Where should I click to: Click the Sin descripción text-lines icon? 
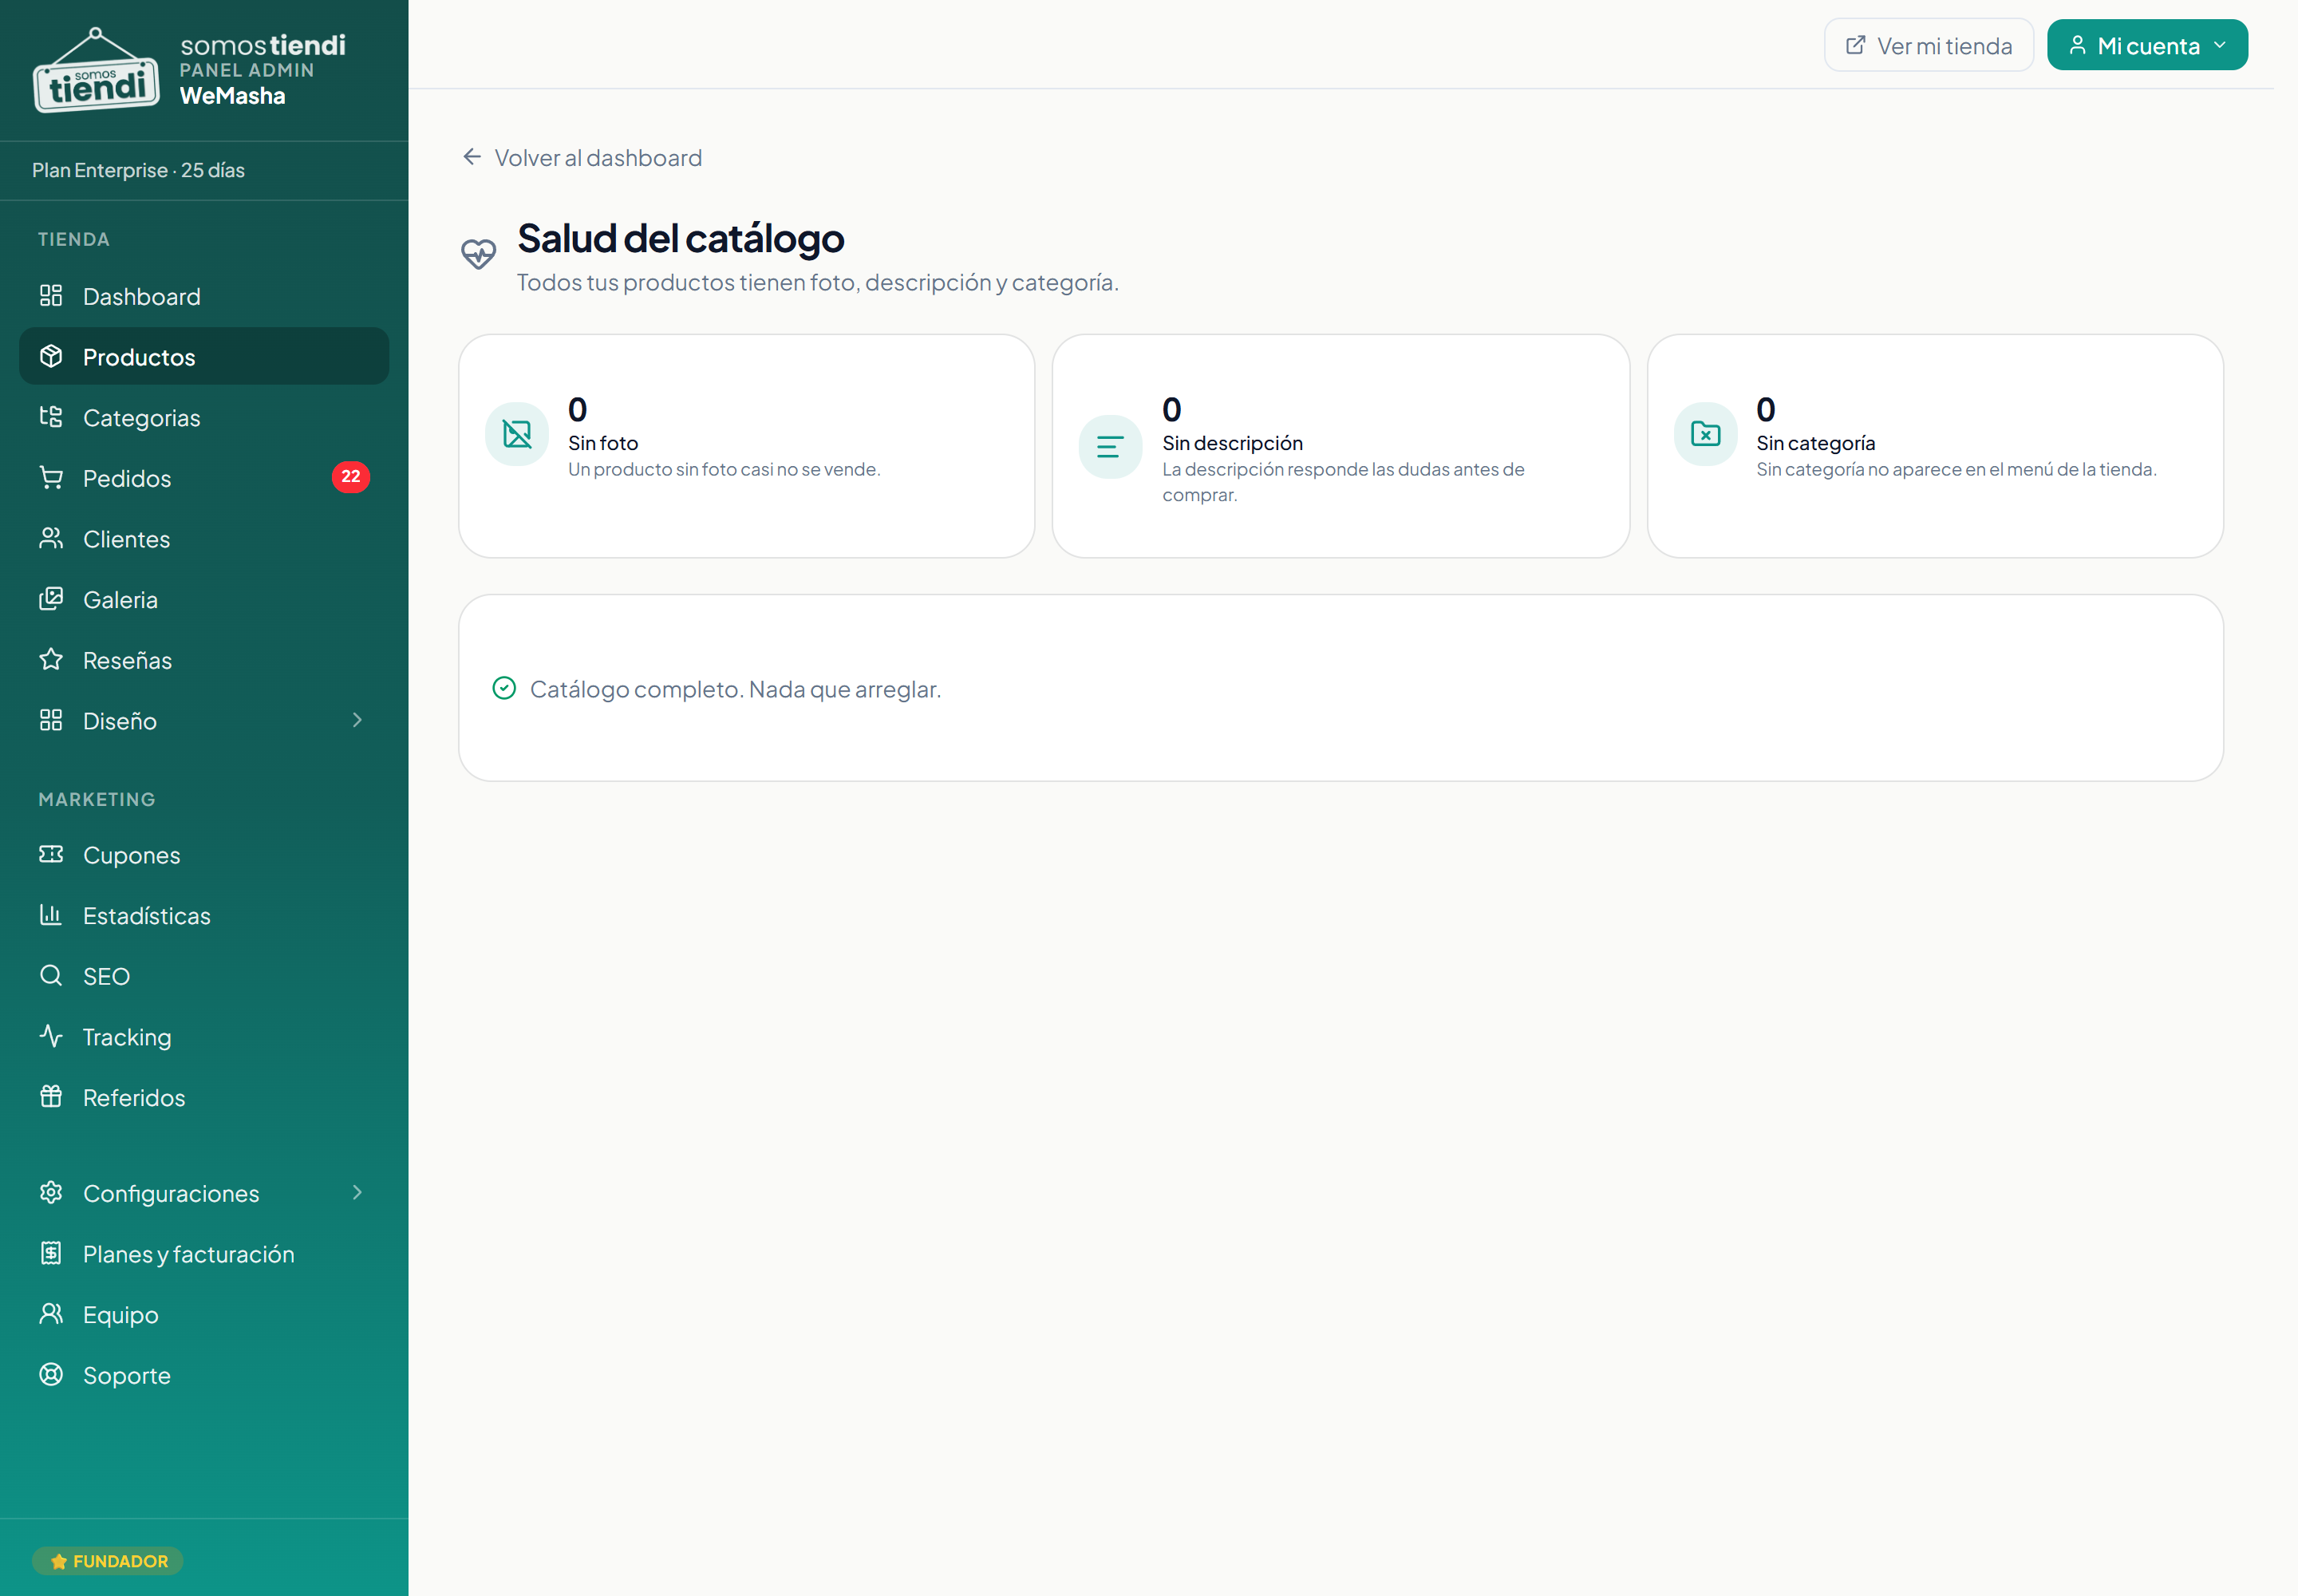[1110, 447]
